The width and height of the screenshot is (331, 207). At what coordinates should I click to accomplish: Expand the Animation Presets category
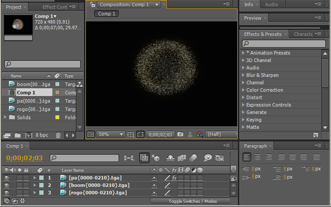tap(243, 53)
